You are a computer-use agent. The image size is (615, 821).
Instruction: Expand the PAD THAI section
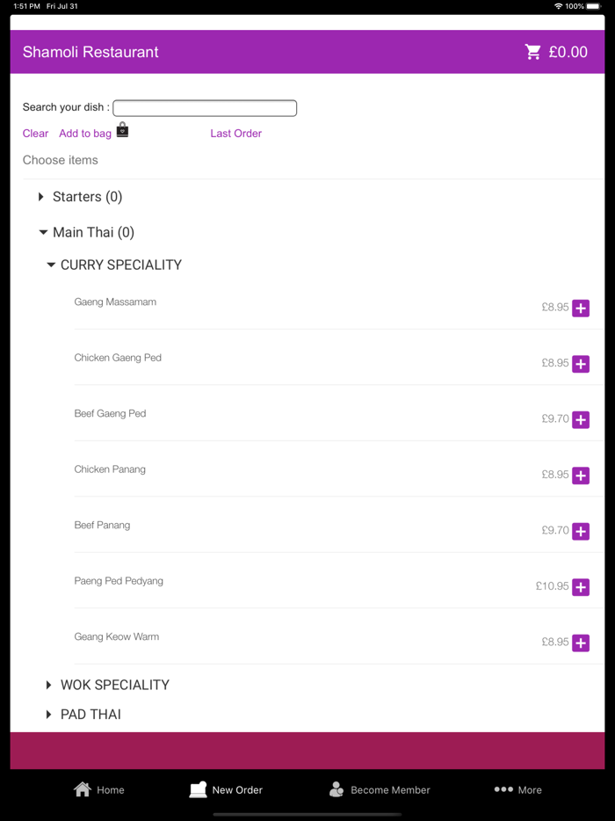click(83, 714)
